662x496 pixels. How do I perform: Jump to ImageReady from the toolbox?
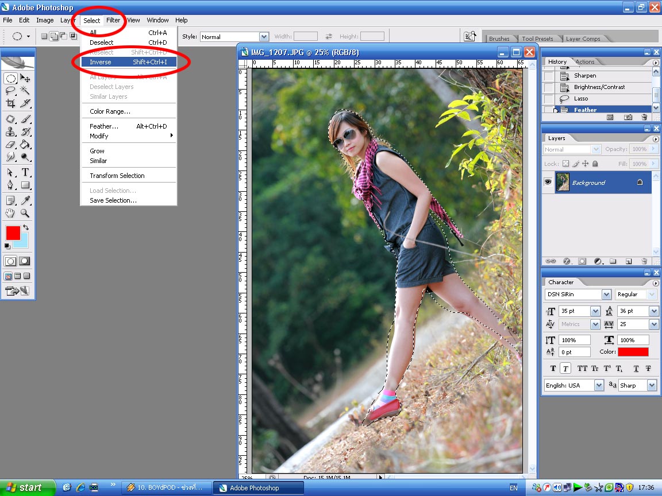[17, 290]
